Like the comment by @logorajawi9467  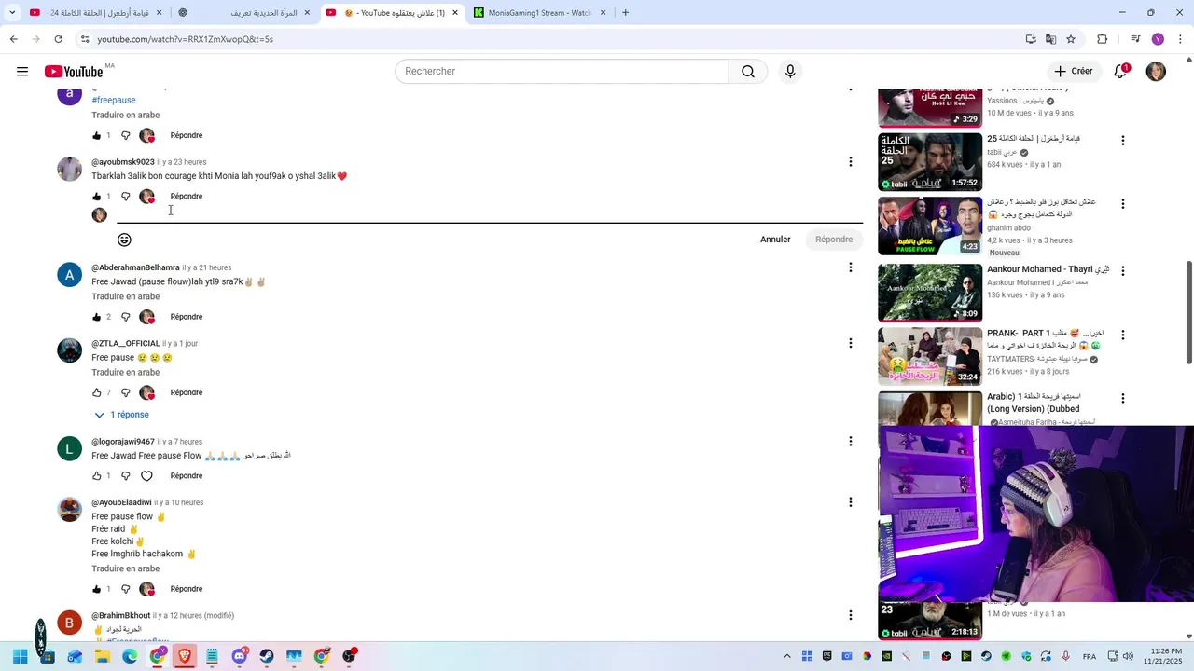(96, 476)
